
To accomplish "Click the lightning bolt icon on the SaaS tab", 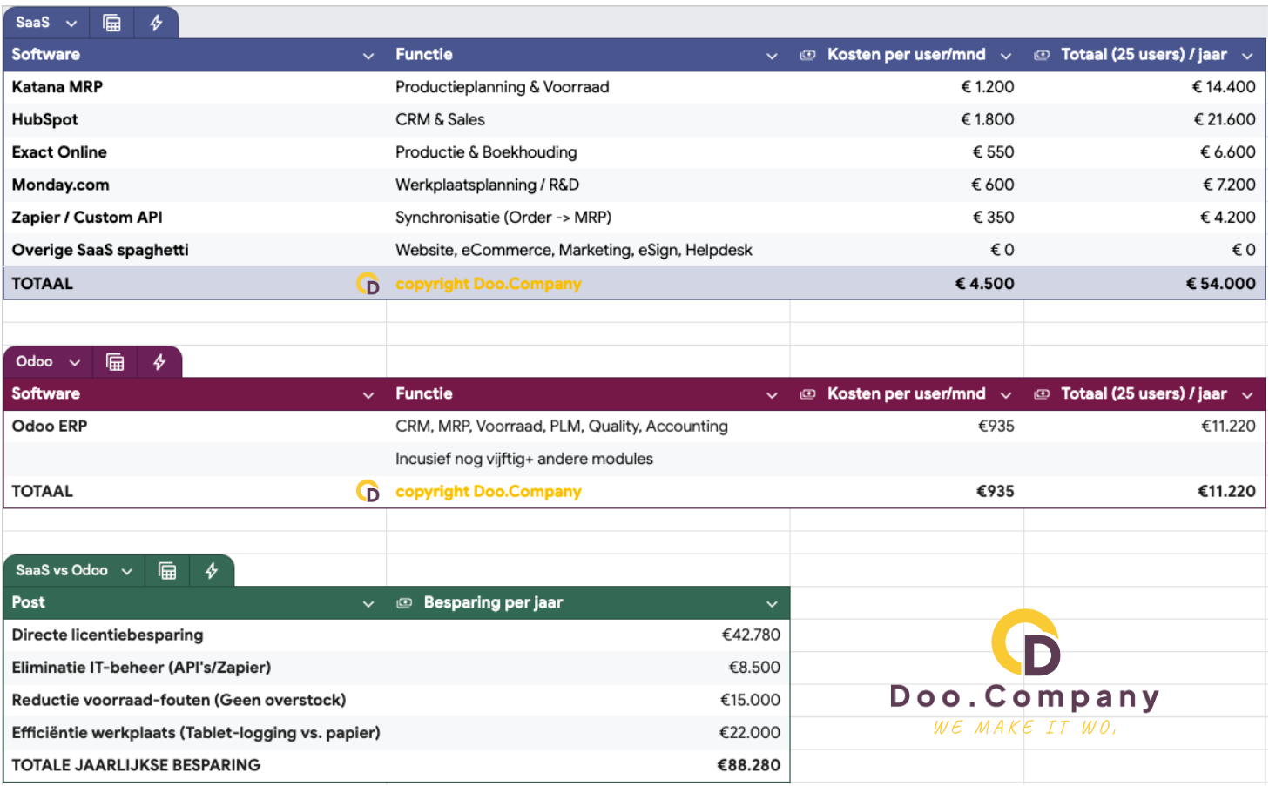I will 158,23.
